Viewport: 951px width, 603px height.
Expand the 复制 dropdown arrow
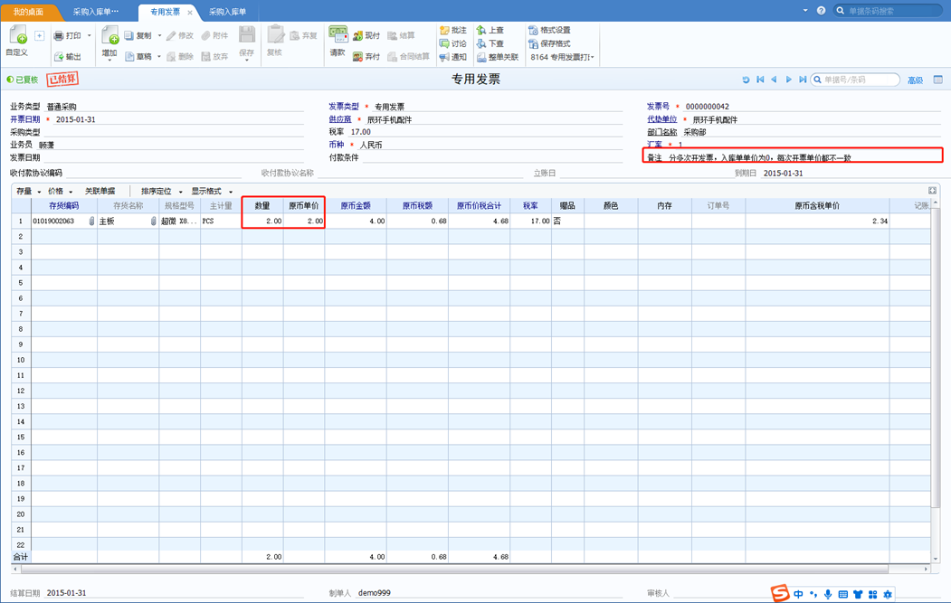pyautogui.click(x=159, y=36)
